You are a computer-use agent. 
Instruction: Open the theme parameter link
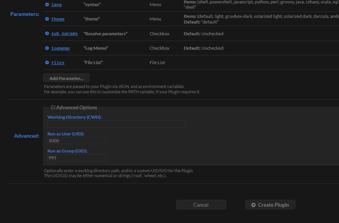(x=58, y=19)
